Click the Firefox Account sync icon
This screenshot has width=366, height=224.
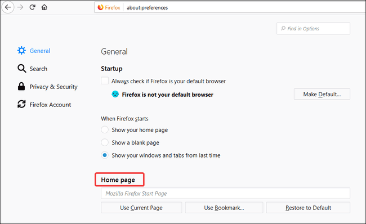[21, 104]
